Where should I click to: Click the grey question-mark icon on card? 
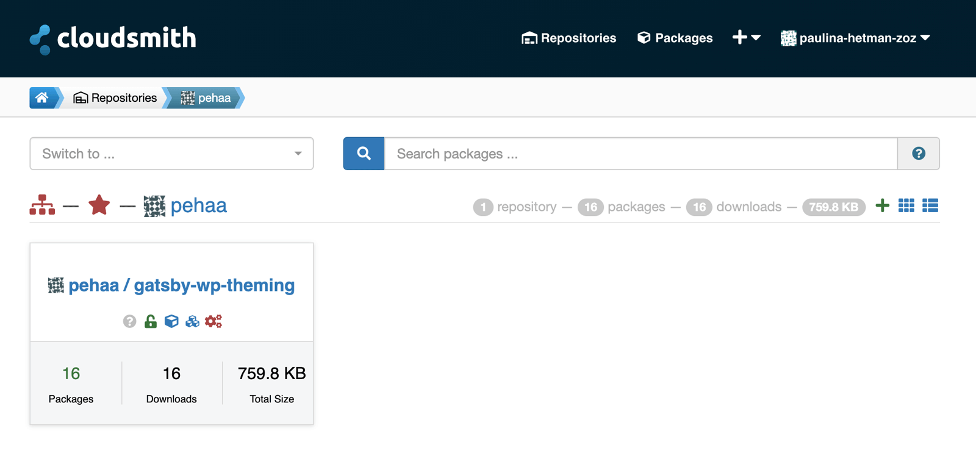[129, 321]
